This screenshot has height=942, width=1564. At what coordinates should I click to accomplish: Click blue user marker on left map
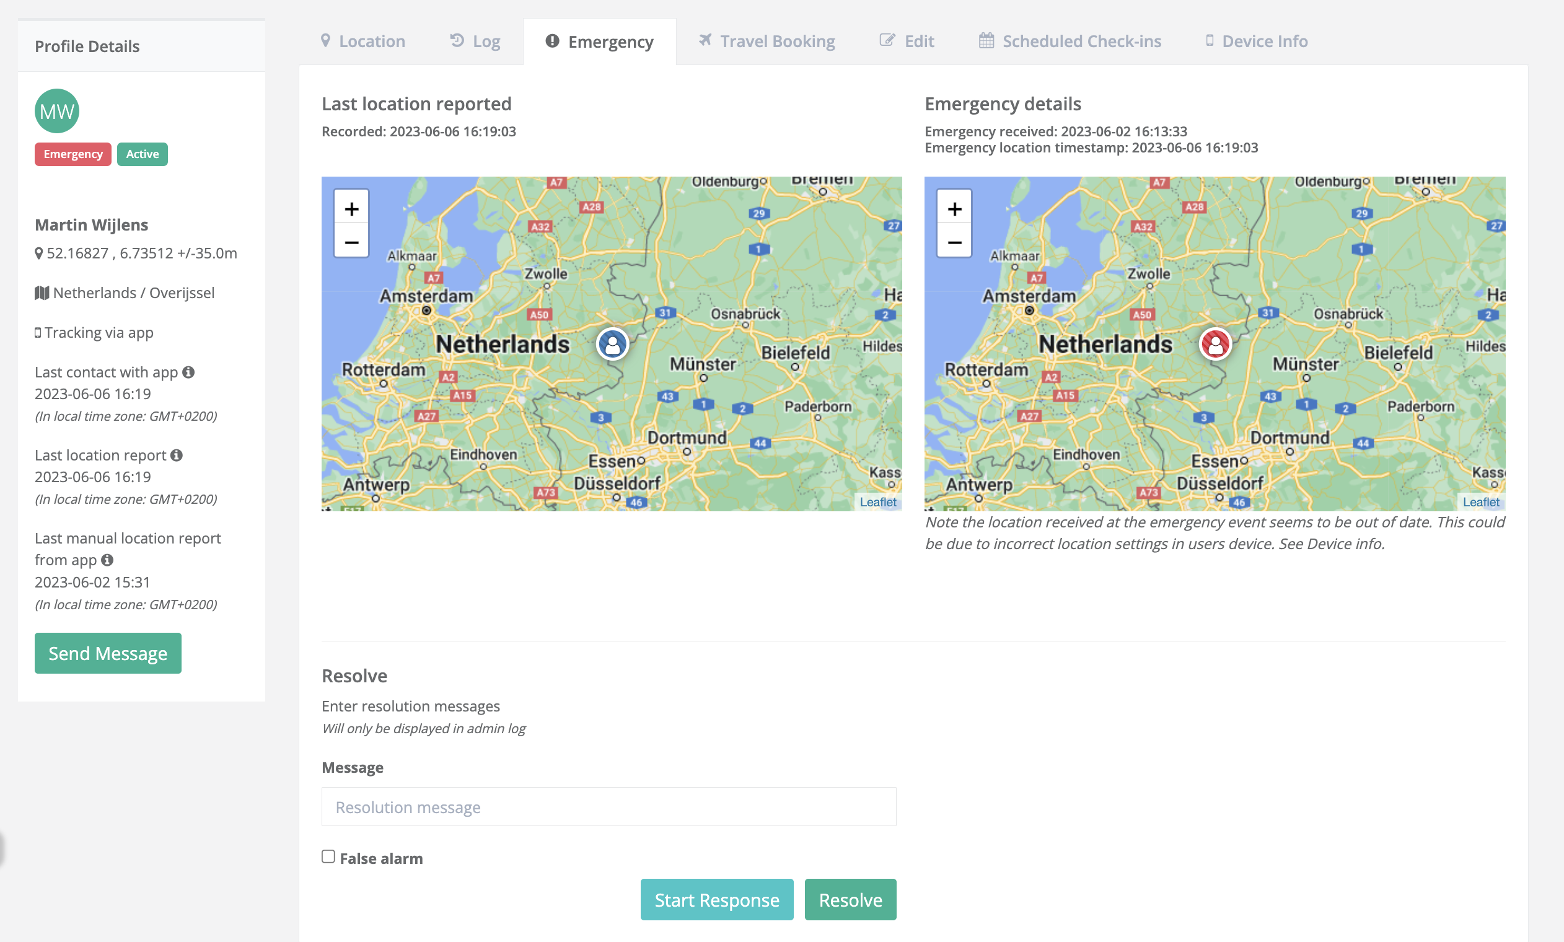(612, 344)
